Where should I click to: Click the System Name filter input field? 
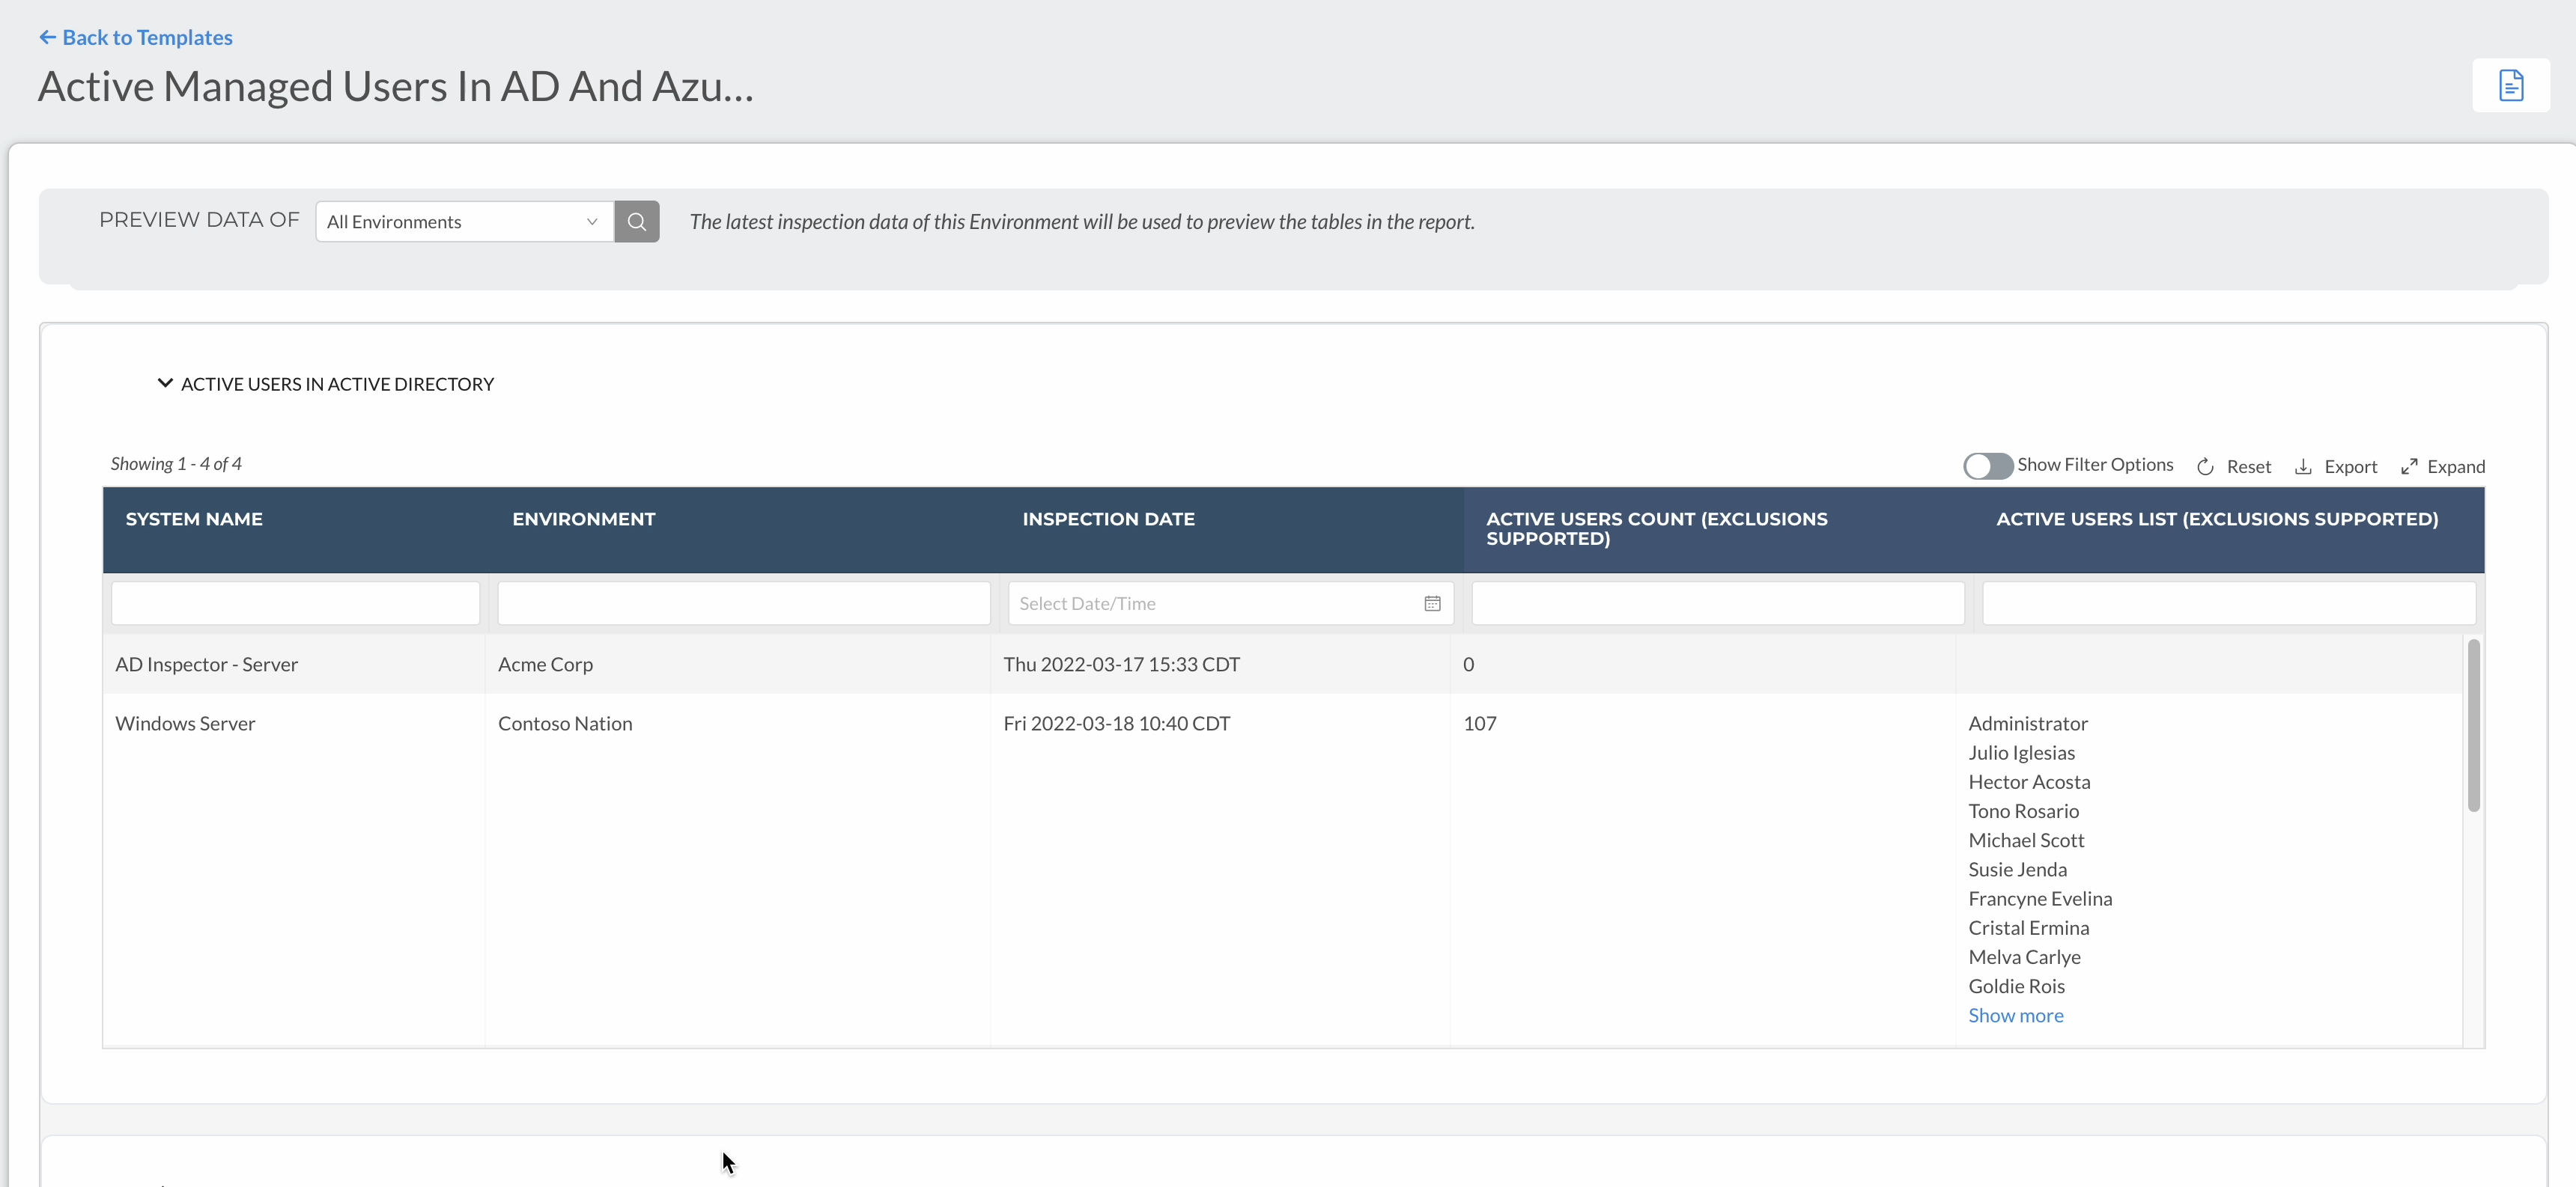295,603
